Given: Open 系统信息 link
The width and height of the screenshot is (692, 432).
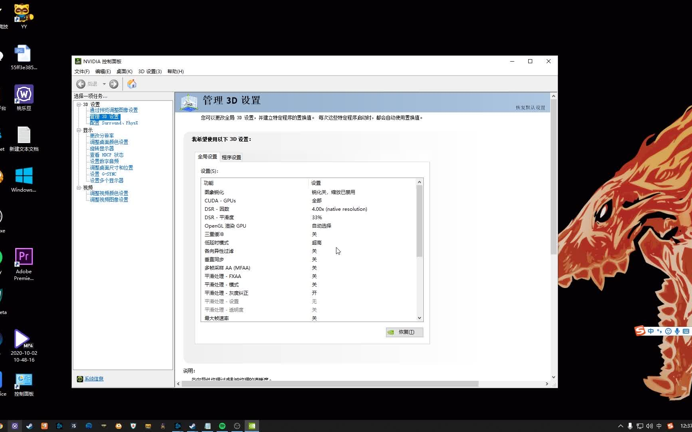Looking at the screenshot, I should coord(94,379).
